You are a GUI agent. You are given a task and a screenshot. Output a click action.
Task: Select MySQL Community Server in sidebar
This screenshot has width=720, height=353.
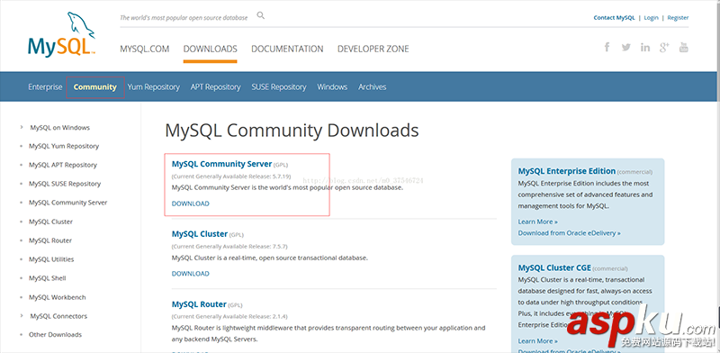click(68, 203)
